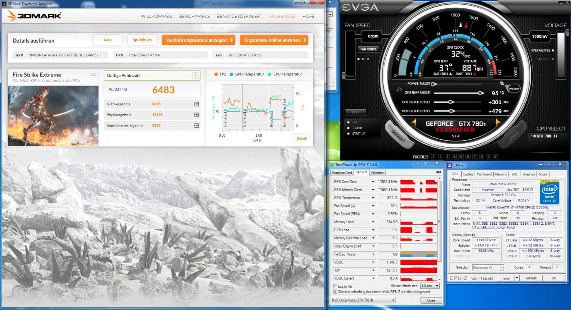571x310 pixels.
Task: Select EVGA profile slot 9
Action: 488,157
